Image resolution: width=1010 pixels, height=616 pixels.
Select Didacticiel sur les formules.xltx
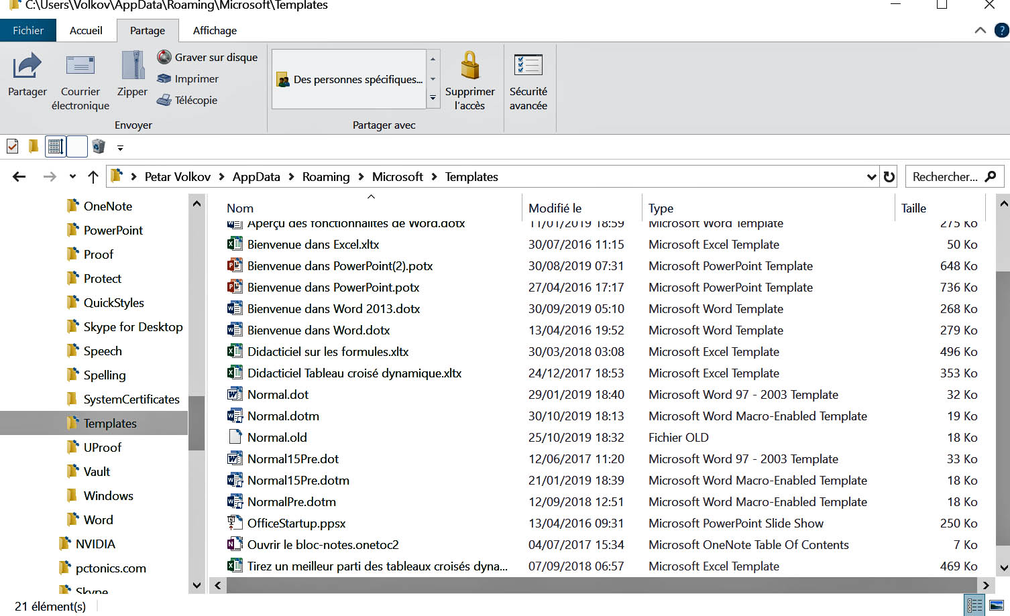328,352
